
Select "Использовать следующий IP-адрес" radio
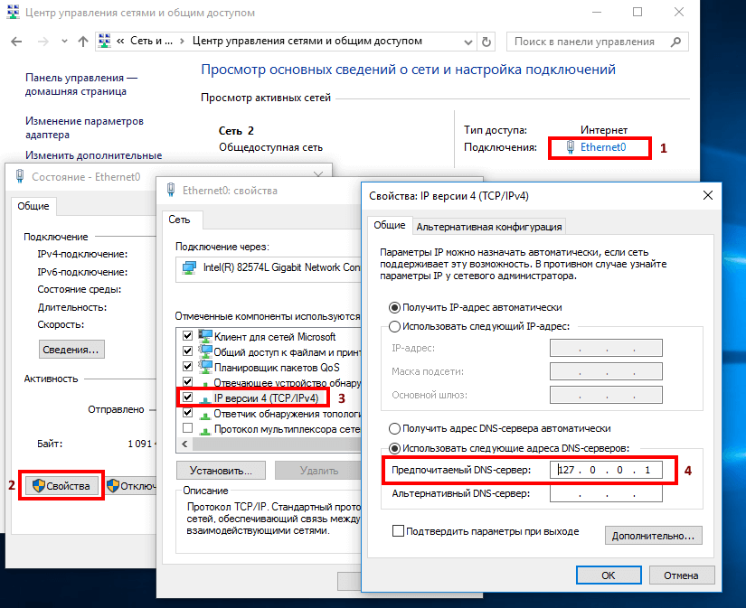click(x=394, y=326)
